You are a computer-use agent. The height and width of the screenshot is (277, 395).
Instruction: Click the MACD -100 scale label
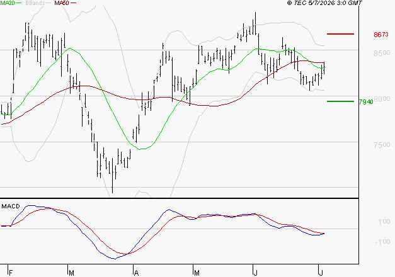[x=382, y=242]
